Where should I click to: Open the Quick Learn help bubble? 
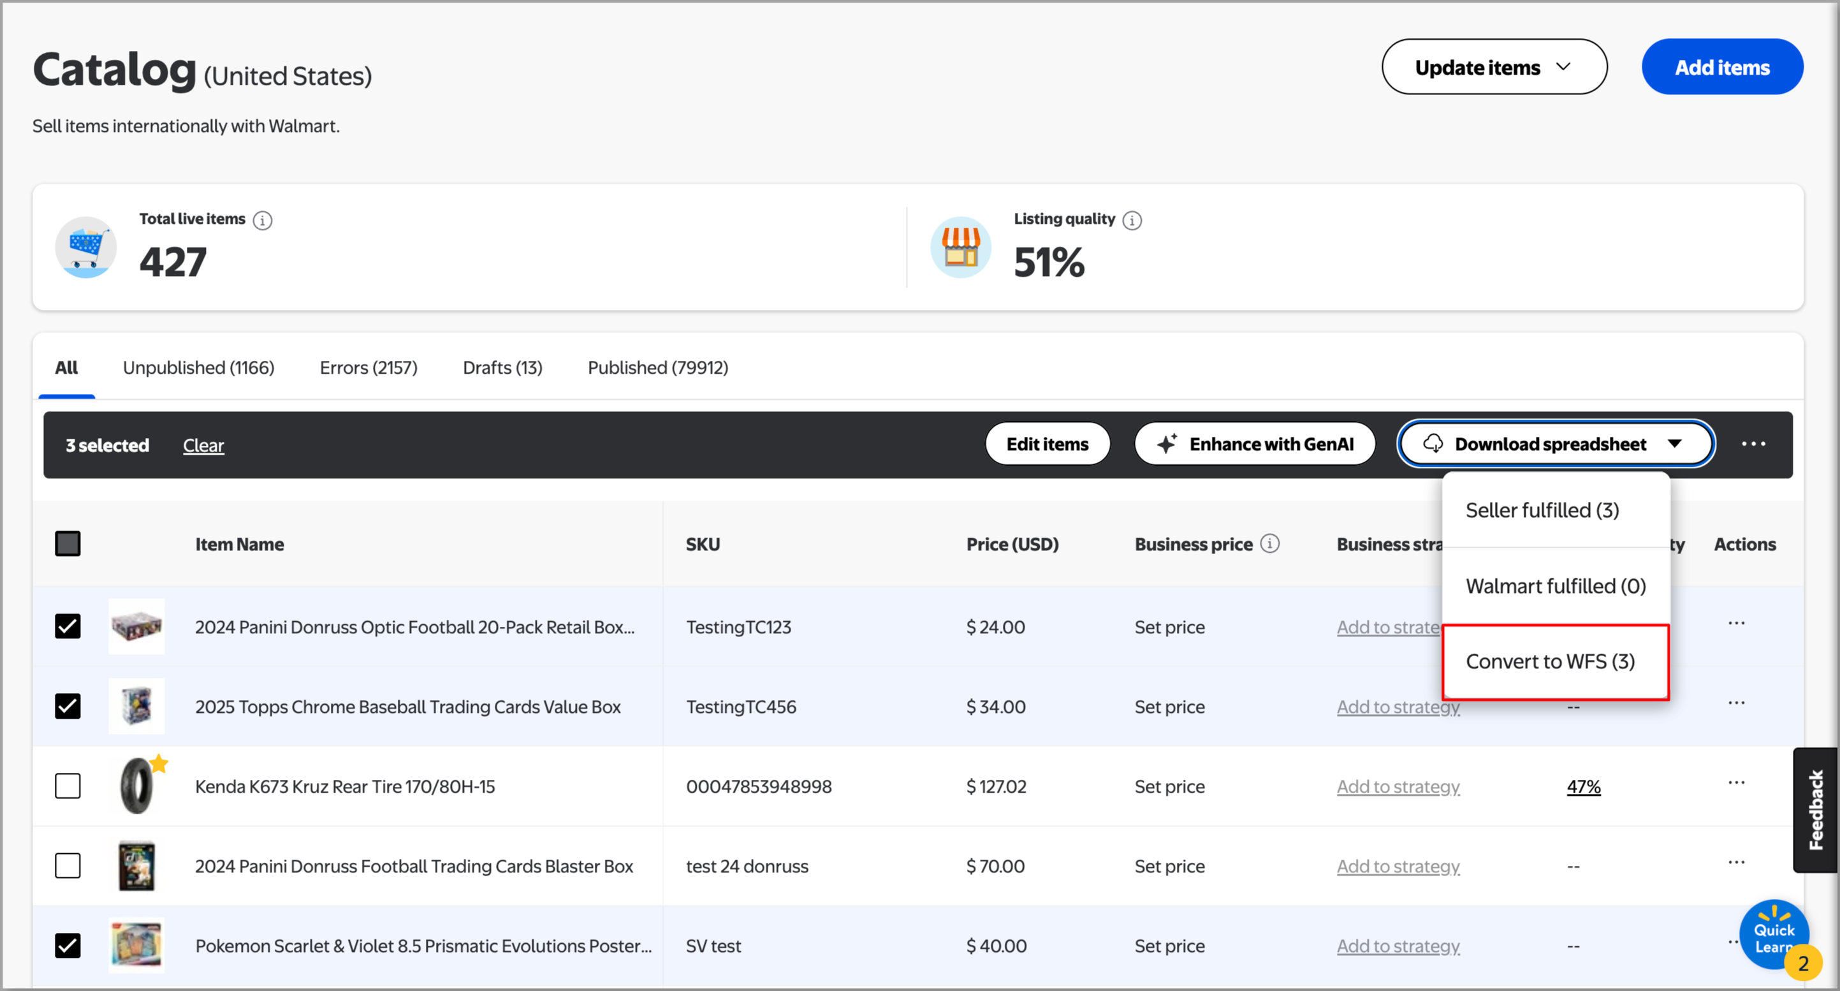tap(1773, 934)
